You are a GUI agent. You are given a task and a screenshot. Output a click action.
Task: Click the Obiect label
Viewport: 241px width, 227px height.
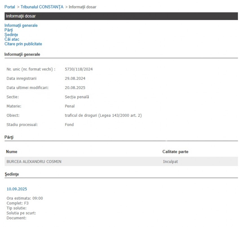13,115
